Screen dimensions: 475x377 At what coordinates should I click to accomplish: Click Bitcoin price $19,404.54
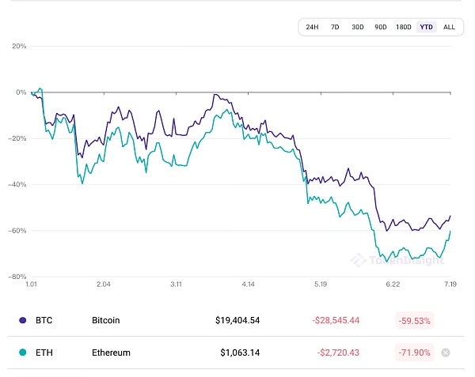click(x=237, y=321)
